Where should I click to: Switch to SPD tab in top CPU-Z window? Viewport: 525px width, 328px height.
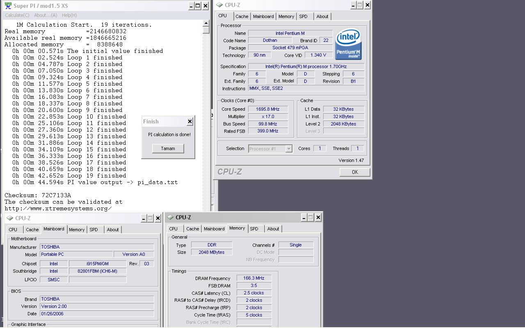click(x=303, y=16)
